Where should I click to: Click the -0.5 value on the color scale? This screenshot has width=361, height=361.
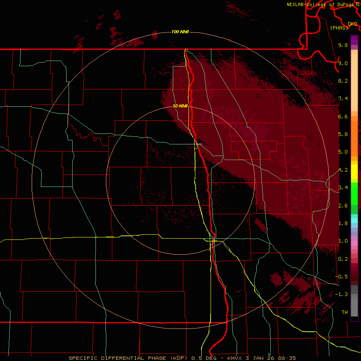pyautogui.click(x=341, y=277)
